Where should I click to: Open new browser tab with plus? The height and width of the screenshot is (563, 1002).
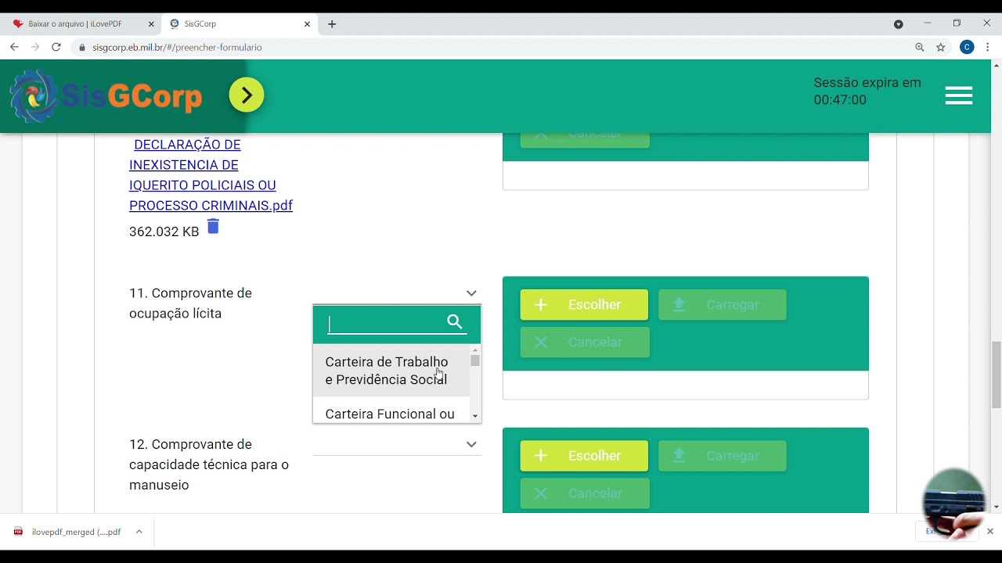(x=332, y=24)
